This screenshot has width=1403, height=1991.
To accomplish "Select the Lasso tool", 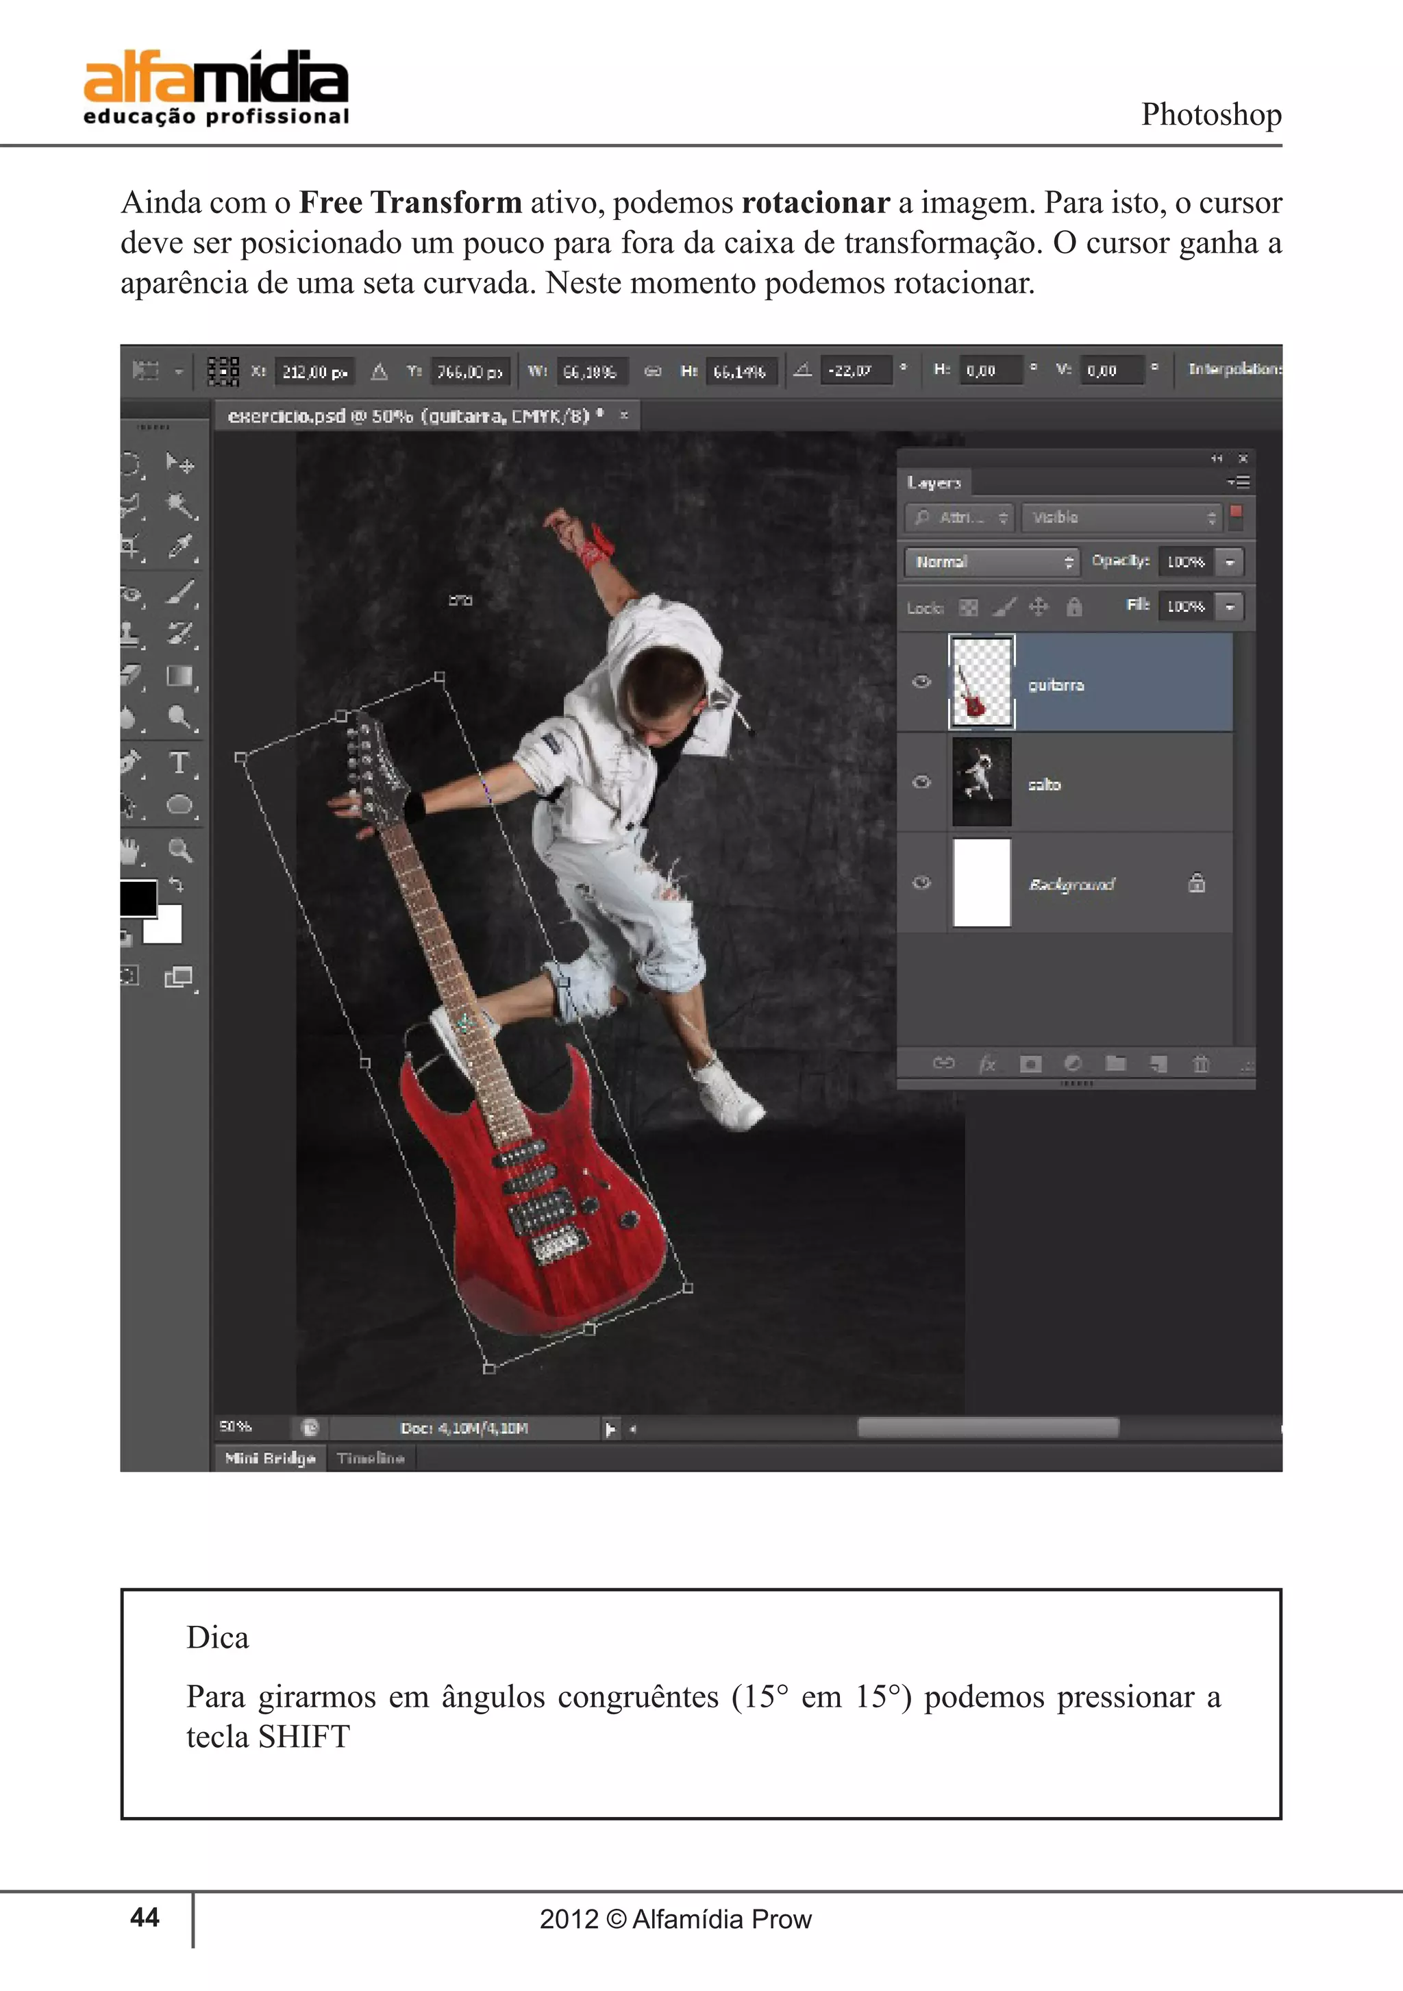I will [131, 506].
